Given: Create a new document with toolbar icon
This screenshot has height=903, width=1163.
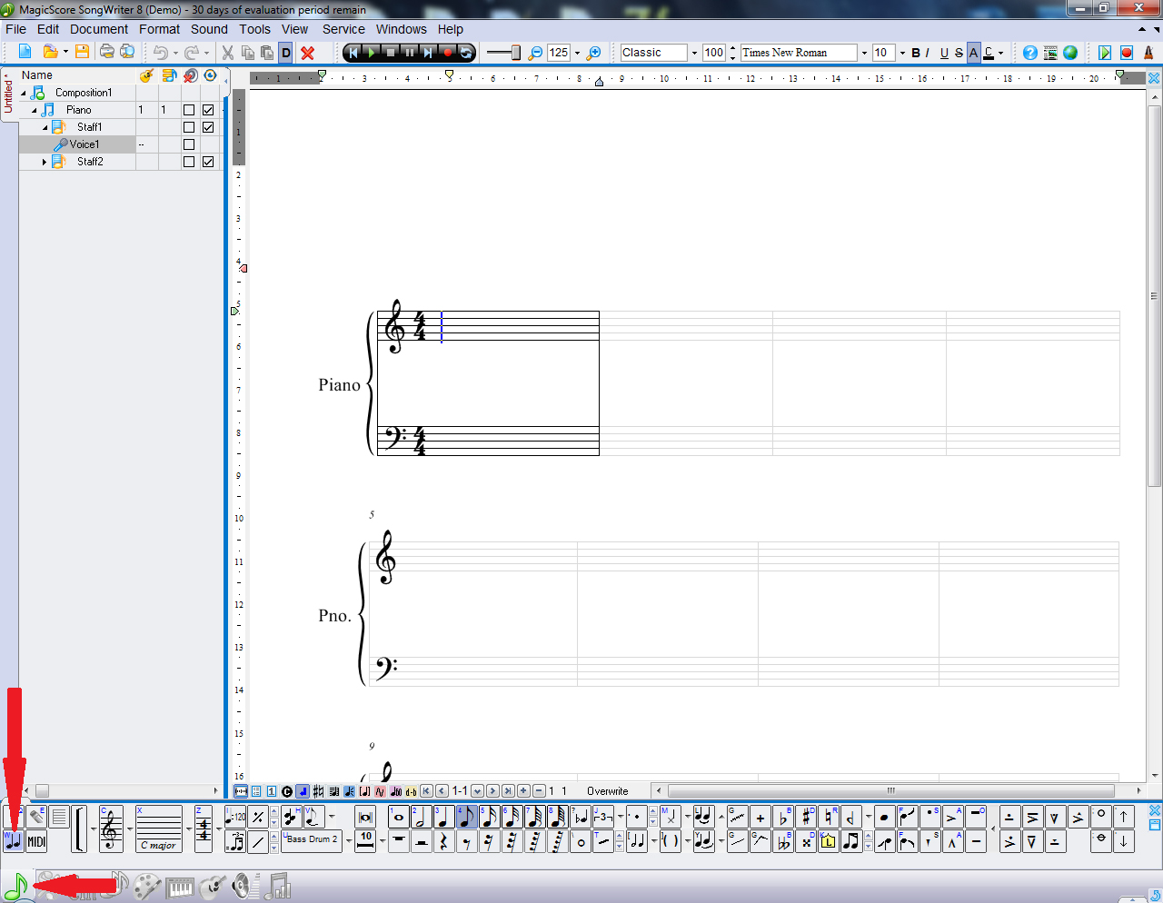Looking at the screenshot, I should [25, 52].
